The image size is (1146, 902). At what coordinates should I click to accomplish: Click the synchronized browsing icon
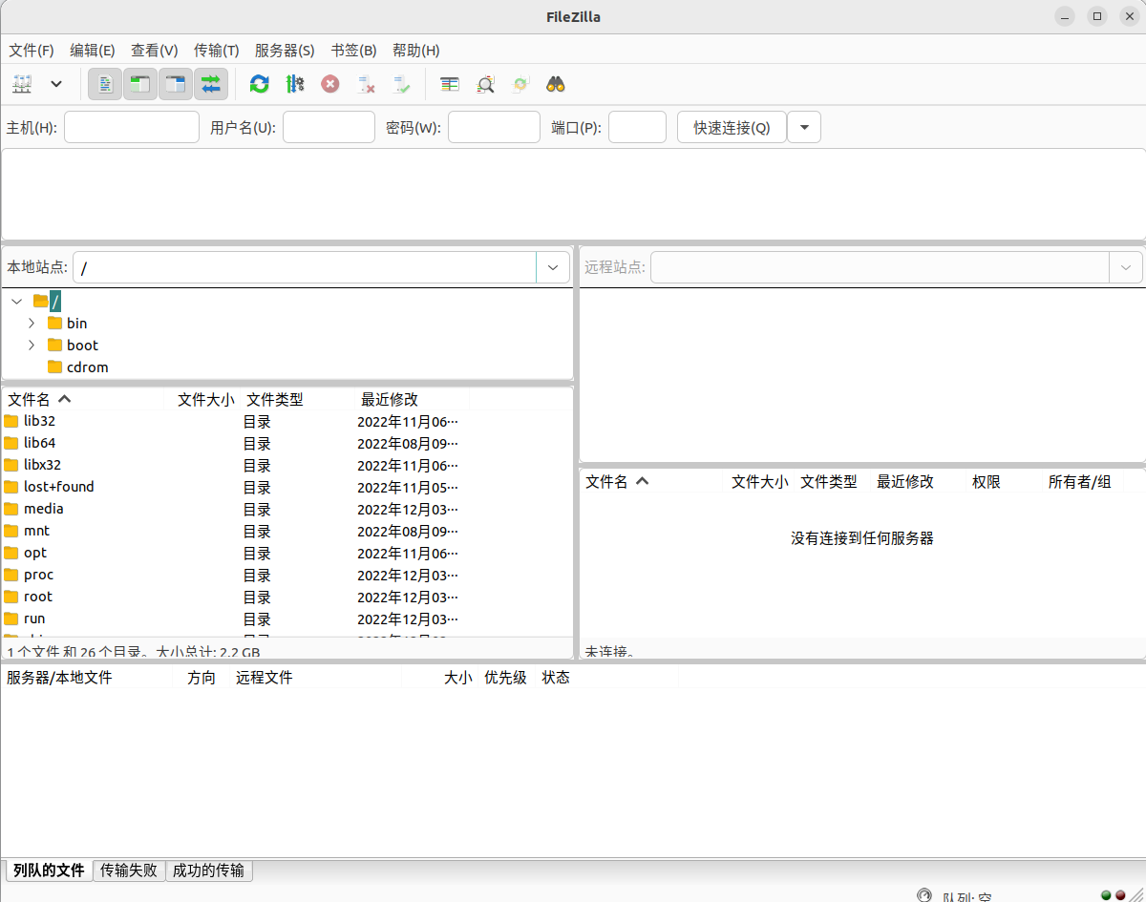tap(520, 84)
